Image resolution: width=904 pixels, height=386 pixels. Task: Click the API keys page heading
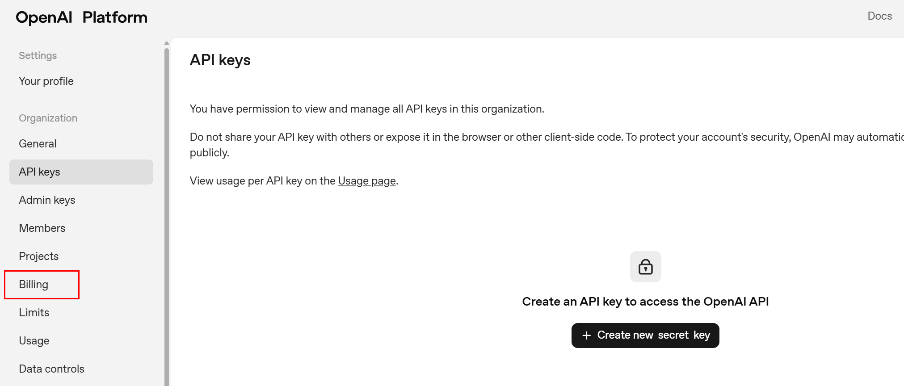point(220,60)
